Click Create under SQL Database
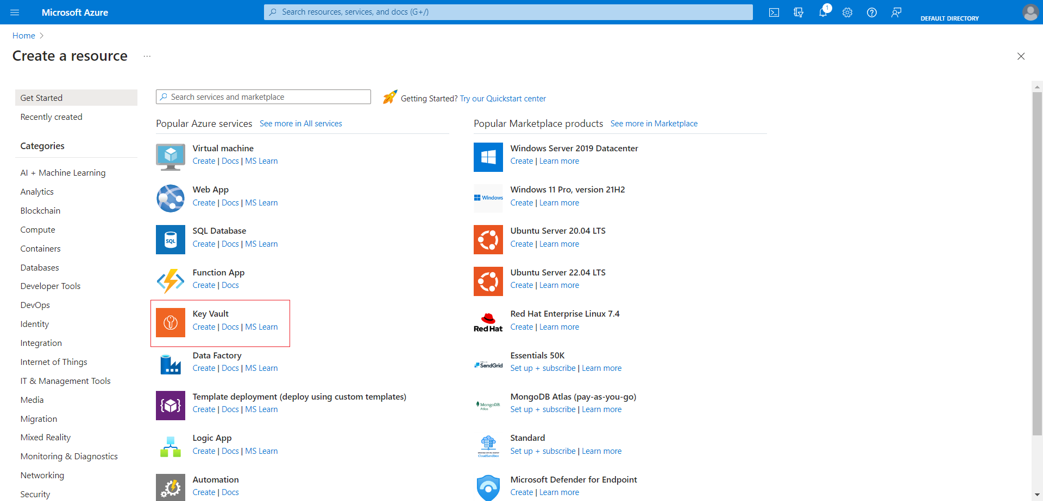1043x501 pixels. click(204, 244)
